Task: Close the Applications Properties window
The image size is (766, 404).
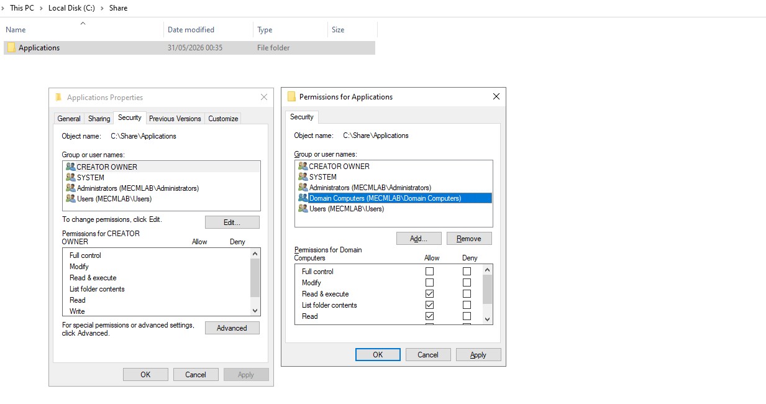Action: pyautogui.click(x=264, y=98)
